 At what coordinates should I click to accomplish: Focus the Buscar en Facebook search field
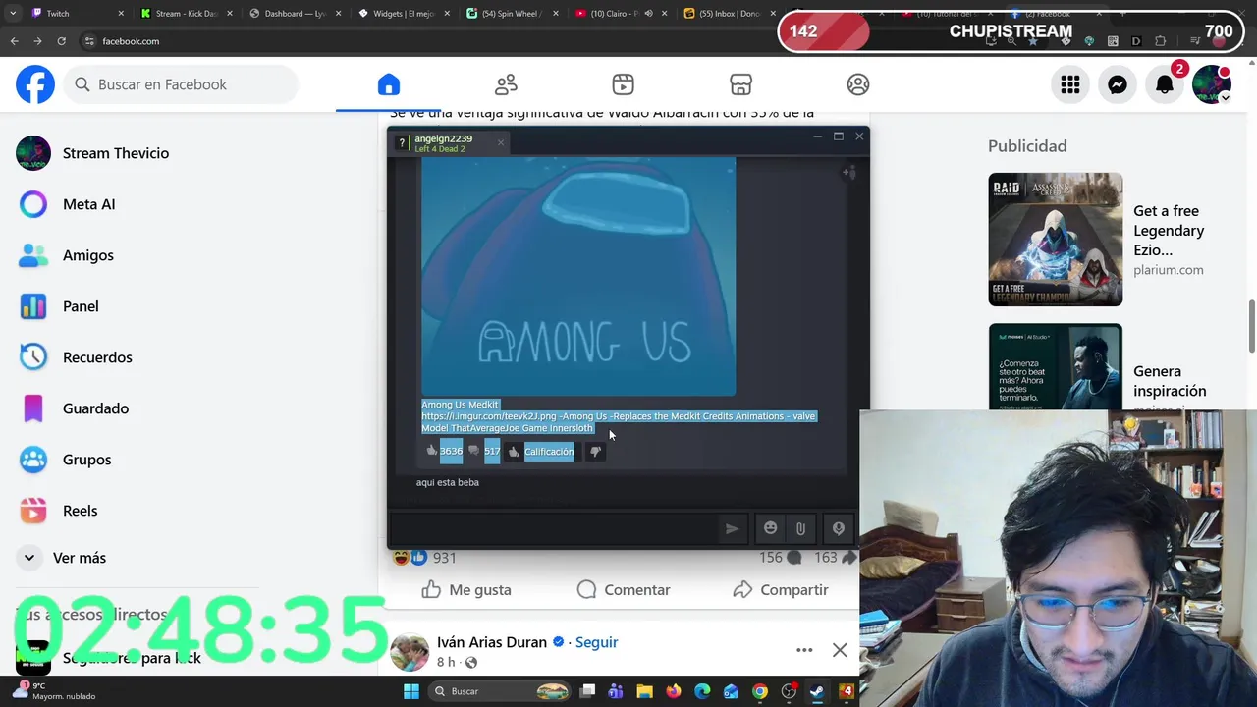[x=183, y=84]
